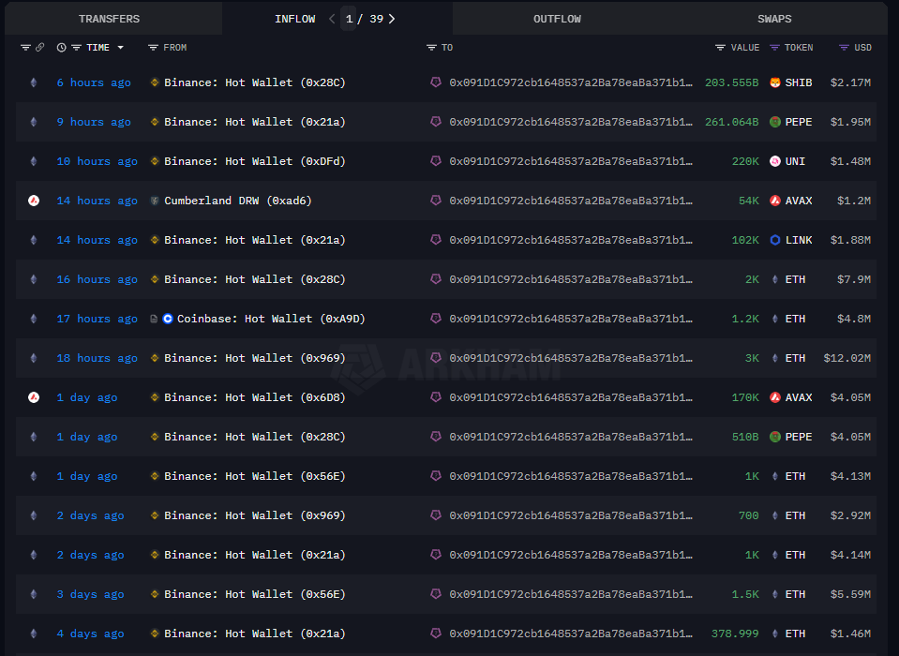Switch to the Transfers tab
The width and height of the screenshot is (899, 656).
109,19
